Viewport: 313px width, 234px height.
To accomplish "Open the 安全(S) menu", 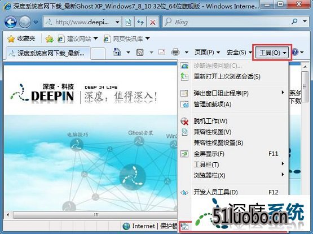I will click(x=239, y=53).
